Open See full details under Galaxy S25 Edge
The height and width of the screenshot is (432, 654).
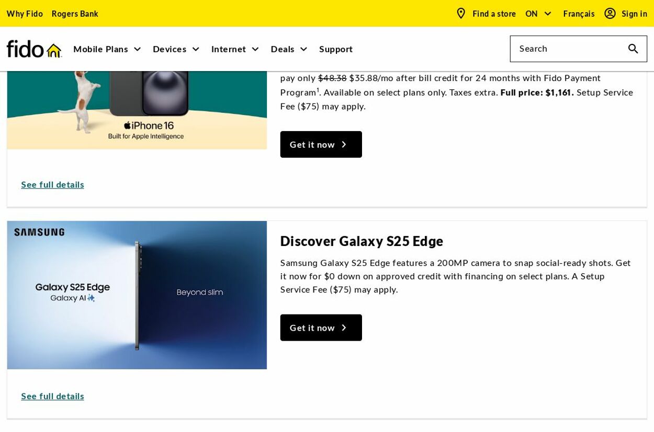click(x=52, y=396)
